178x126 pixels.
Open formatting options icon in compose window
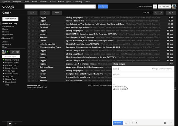click(x=126, y=123)
